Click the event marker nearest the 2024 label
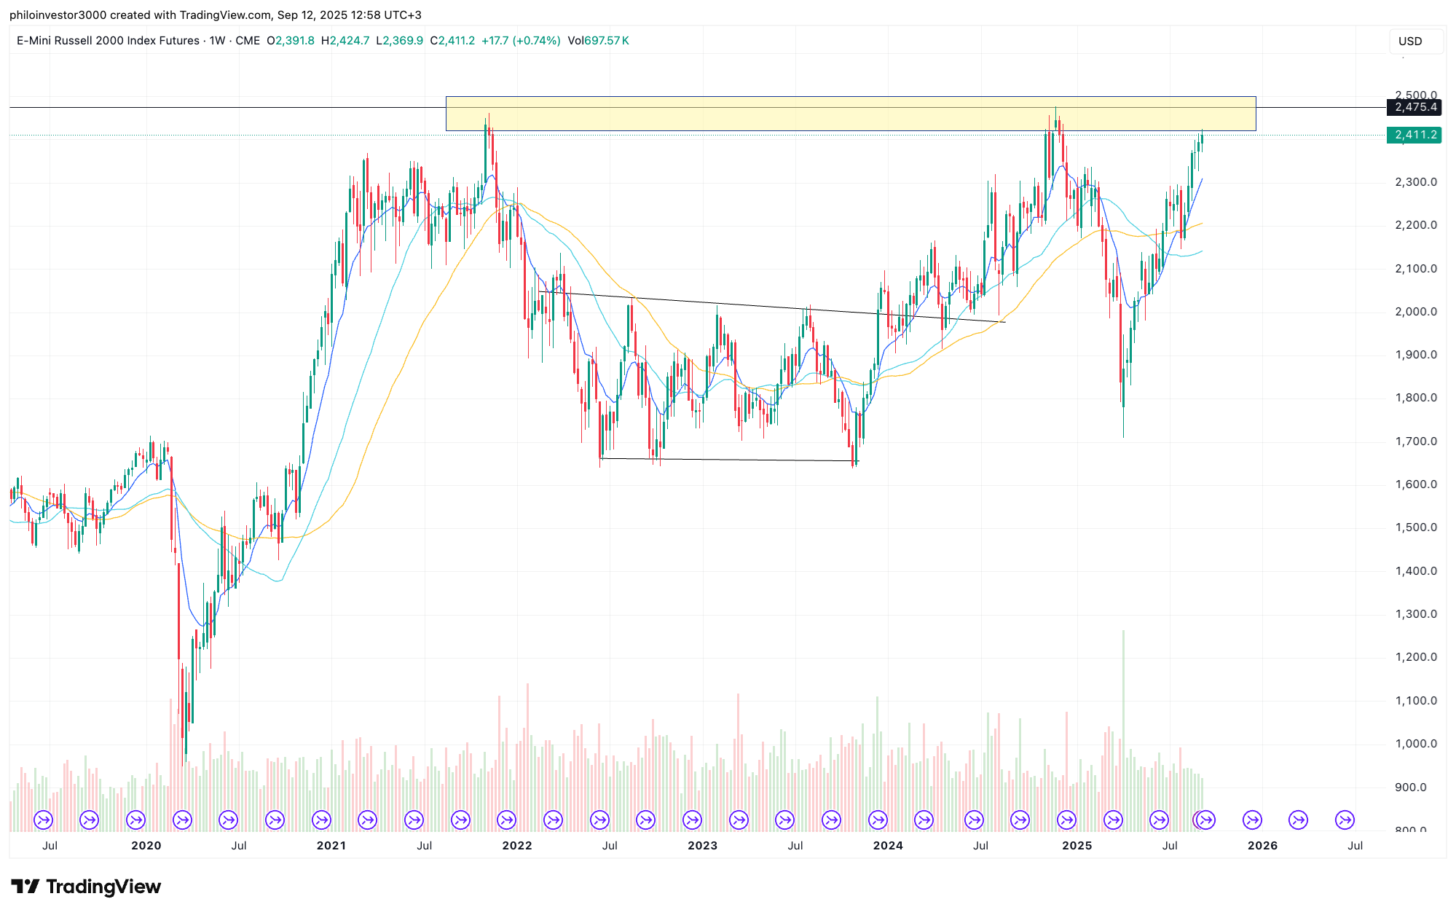This screenshot has height=915, width=1456. tap(878, 820)
